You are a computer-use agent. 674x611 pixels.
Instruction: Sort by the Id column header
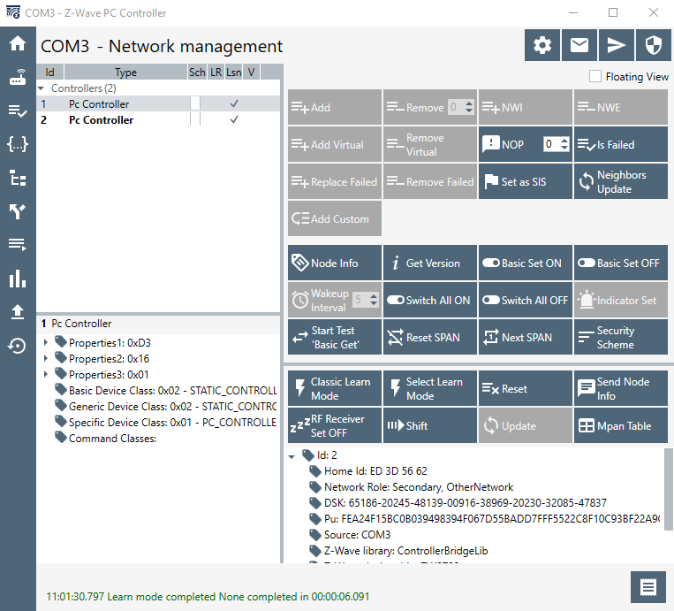pyautogui.click(x=49, y=72)
